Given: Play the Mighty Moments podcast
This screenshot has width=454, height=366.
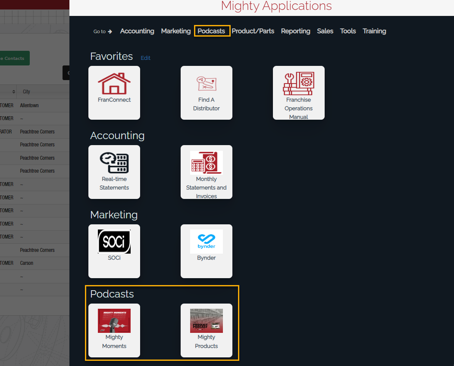Looking at the screenshot, I should [x=114, y=330].
